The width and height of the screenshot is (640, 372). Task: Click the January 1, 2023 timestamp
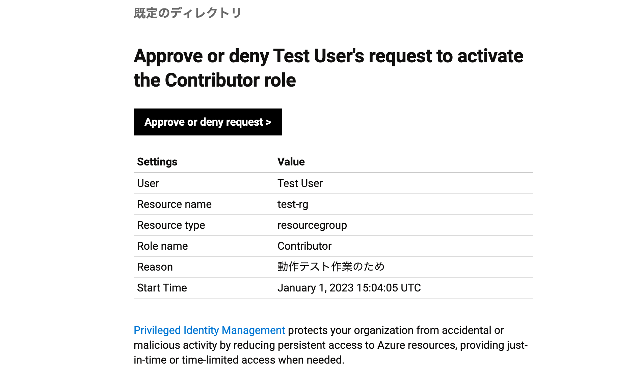(349, 288)
